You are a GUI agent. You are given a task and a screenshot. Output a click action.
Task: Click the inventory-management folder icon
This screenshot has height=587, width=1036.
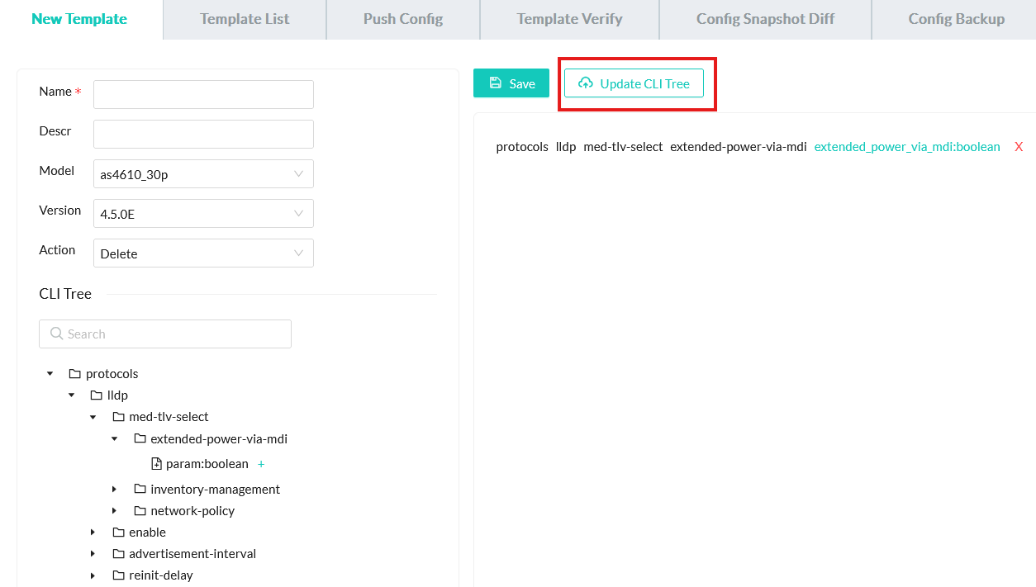click(x=140, y=490)
